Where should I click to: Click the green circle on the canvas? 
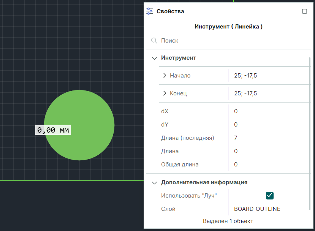tap(91, 114)
